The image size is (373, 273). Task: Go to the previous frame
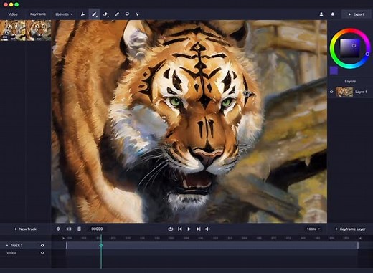(x=180, y=229)
